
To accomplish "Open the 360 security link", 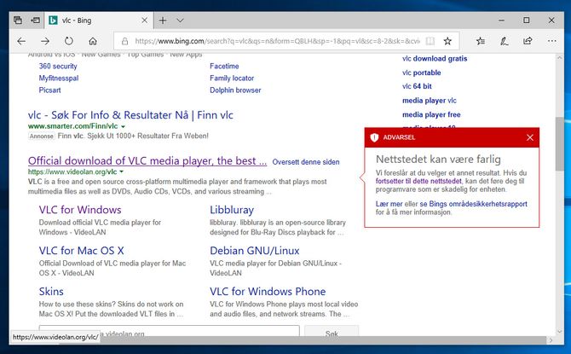I will (x=58, y=67).
